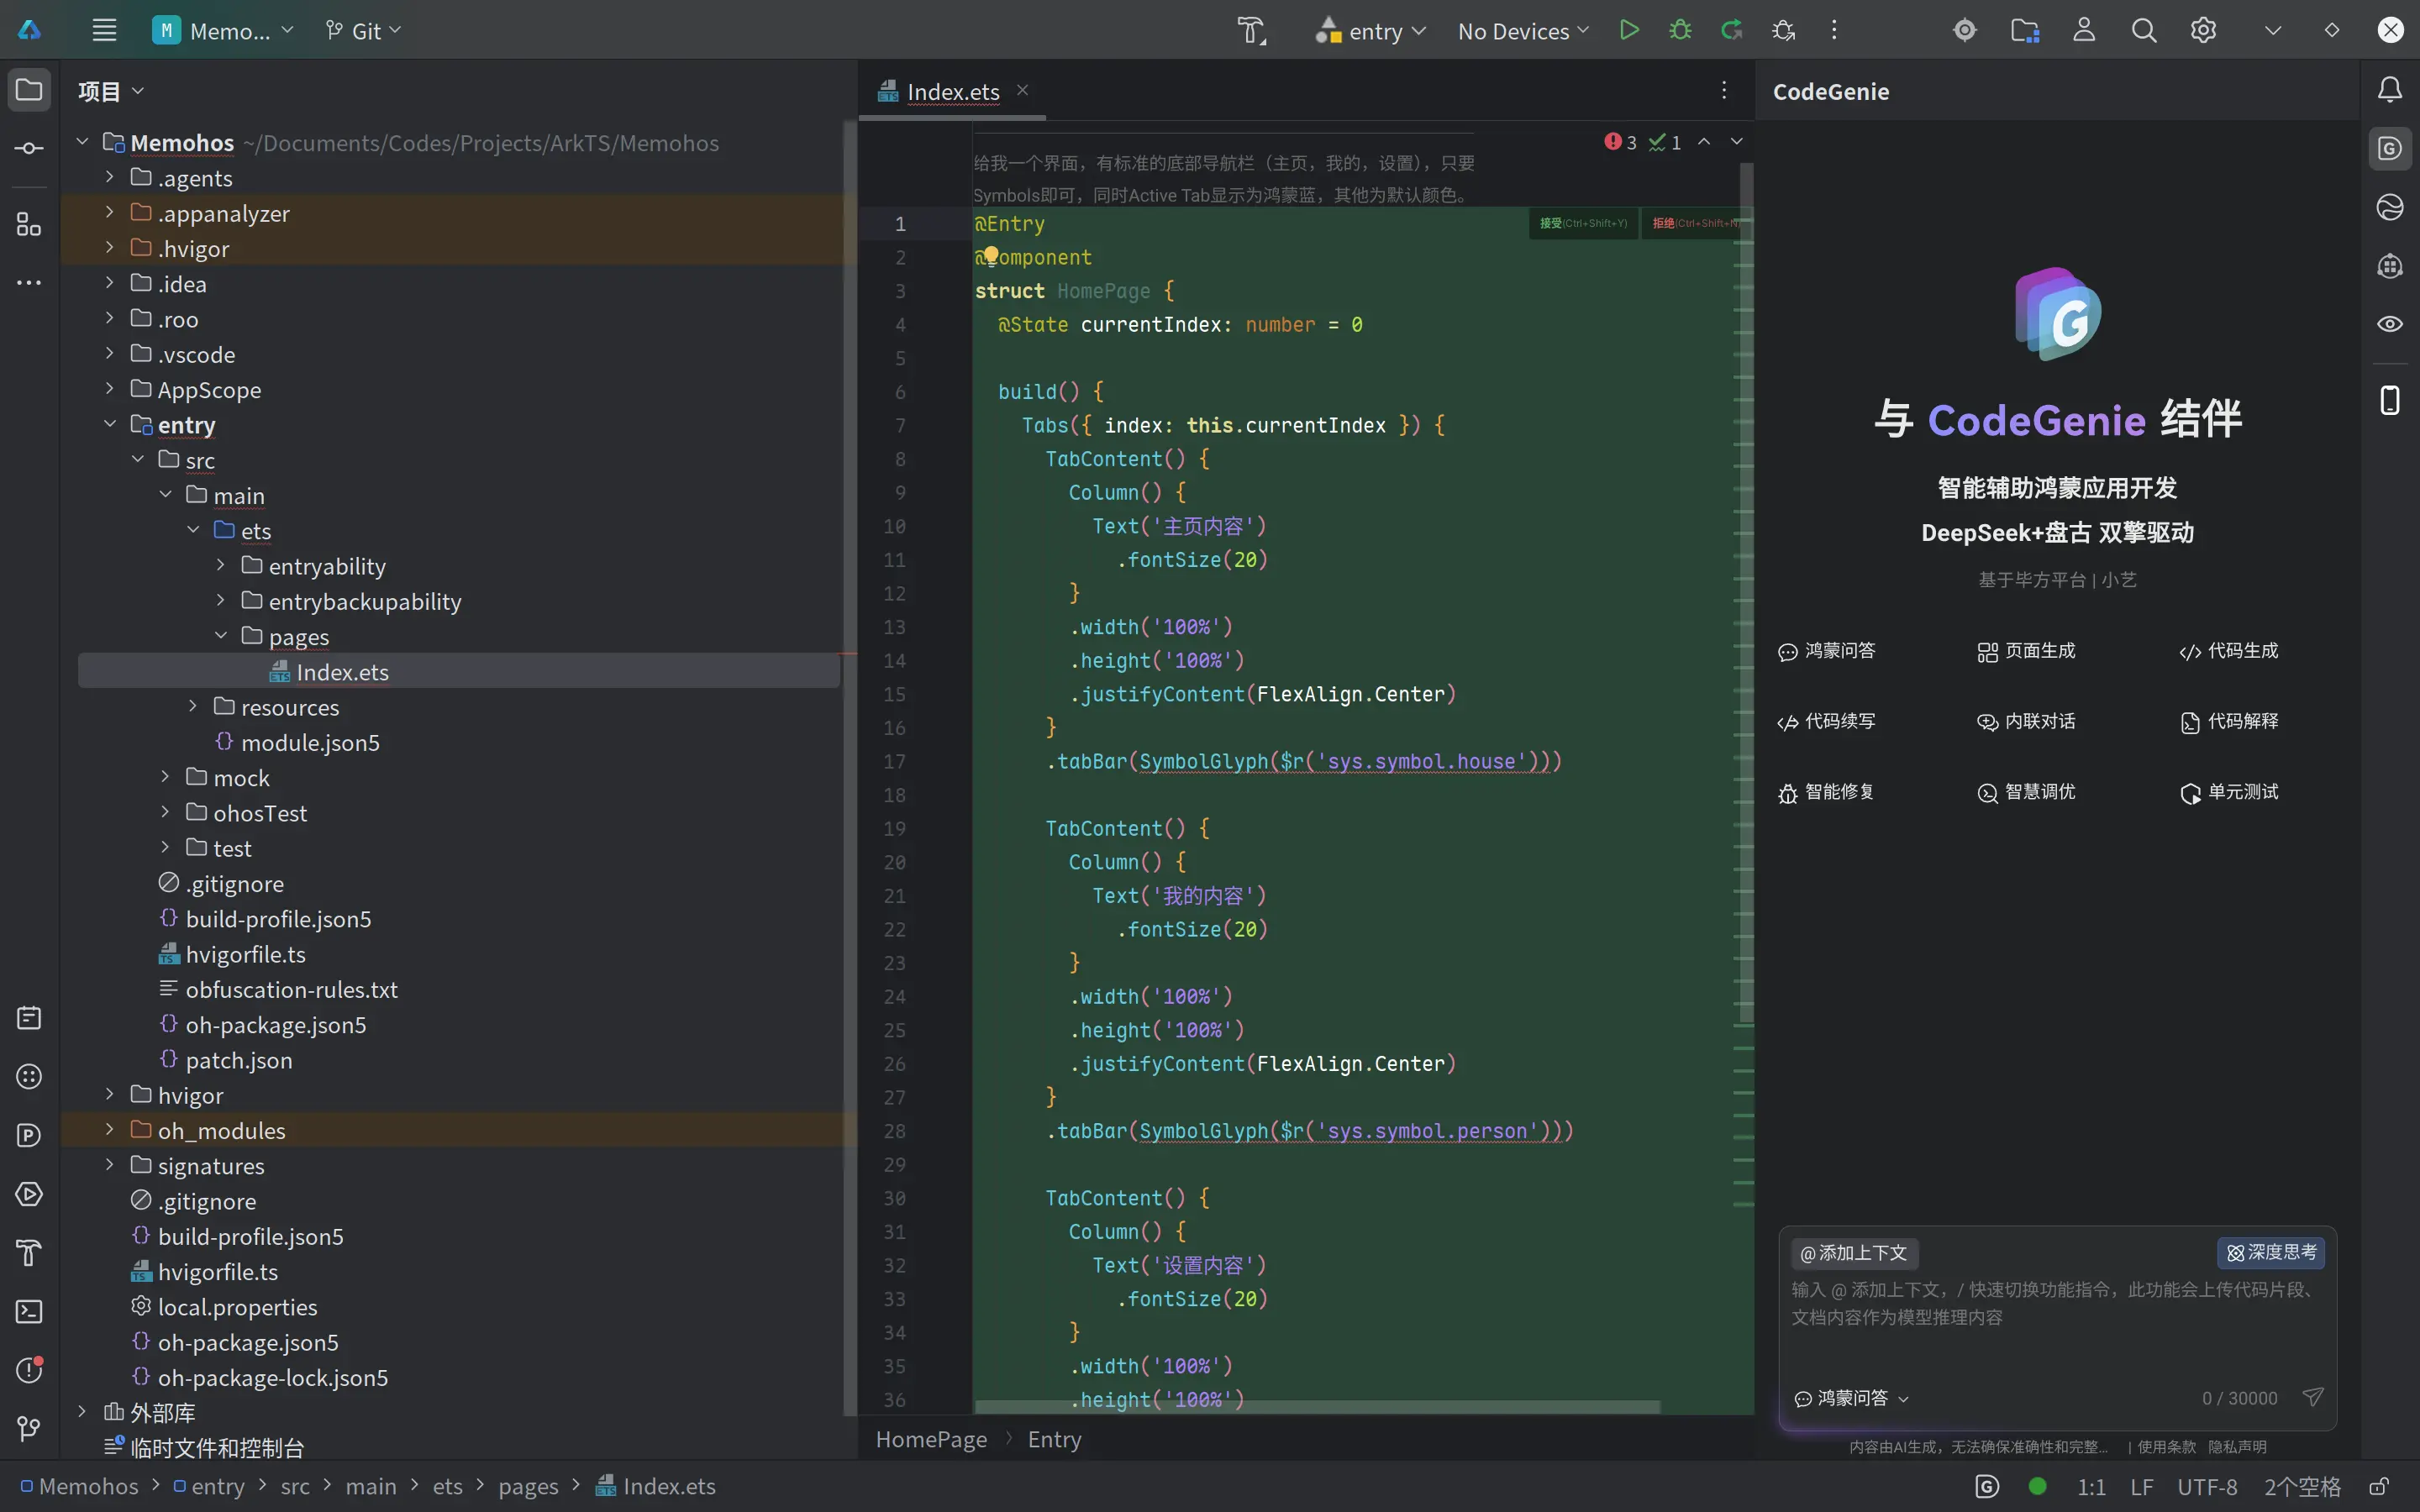Select Entry in editor breadcrumb
The width and height of the screenshot is (2420, 1512).
[x=1054, y=1439]
